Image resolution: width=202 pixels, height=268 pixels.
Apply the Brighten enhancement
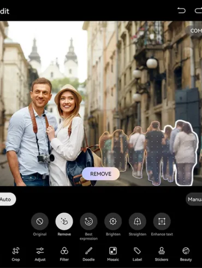tap(113, 222)
